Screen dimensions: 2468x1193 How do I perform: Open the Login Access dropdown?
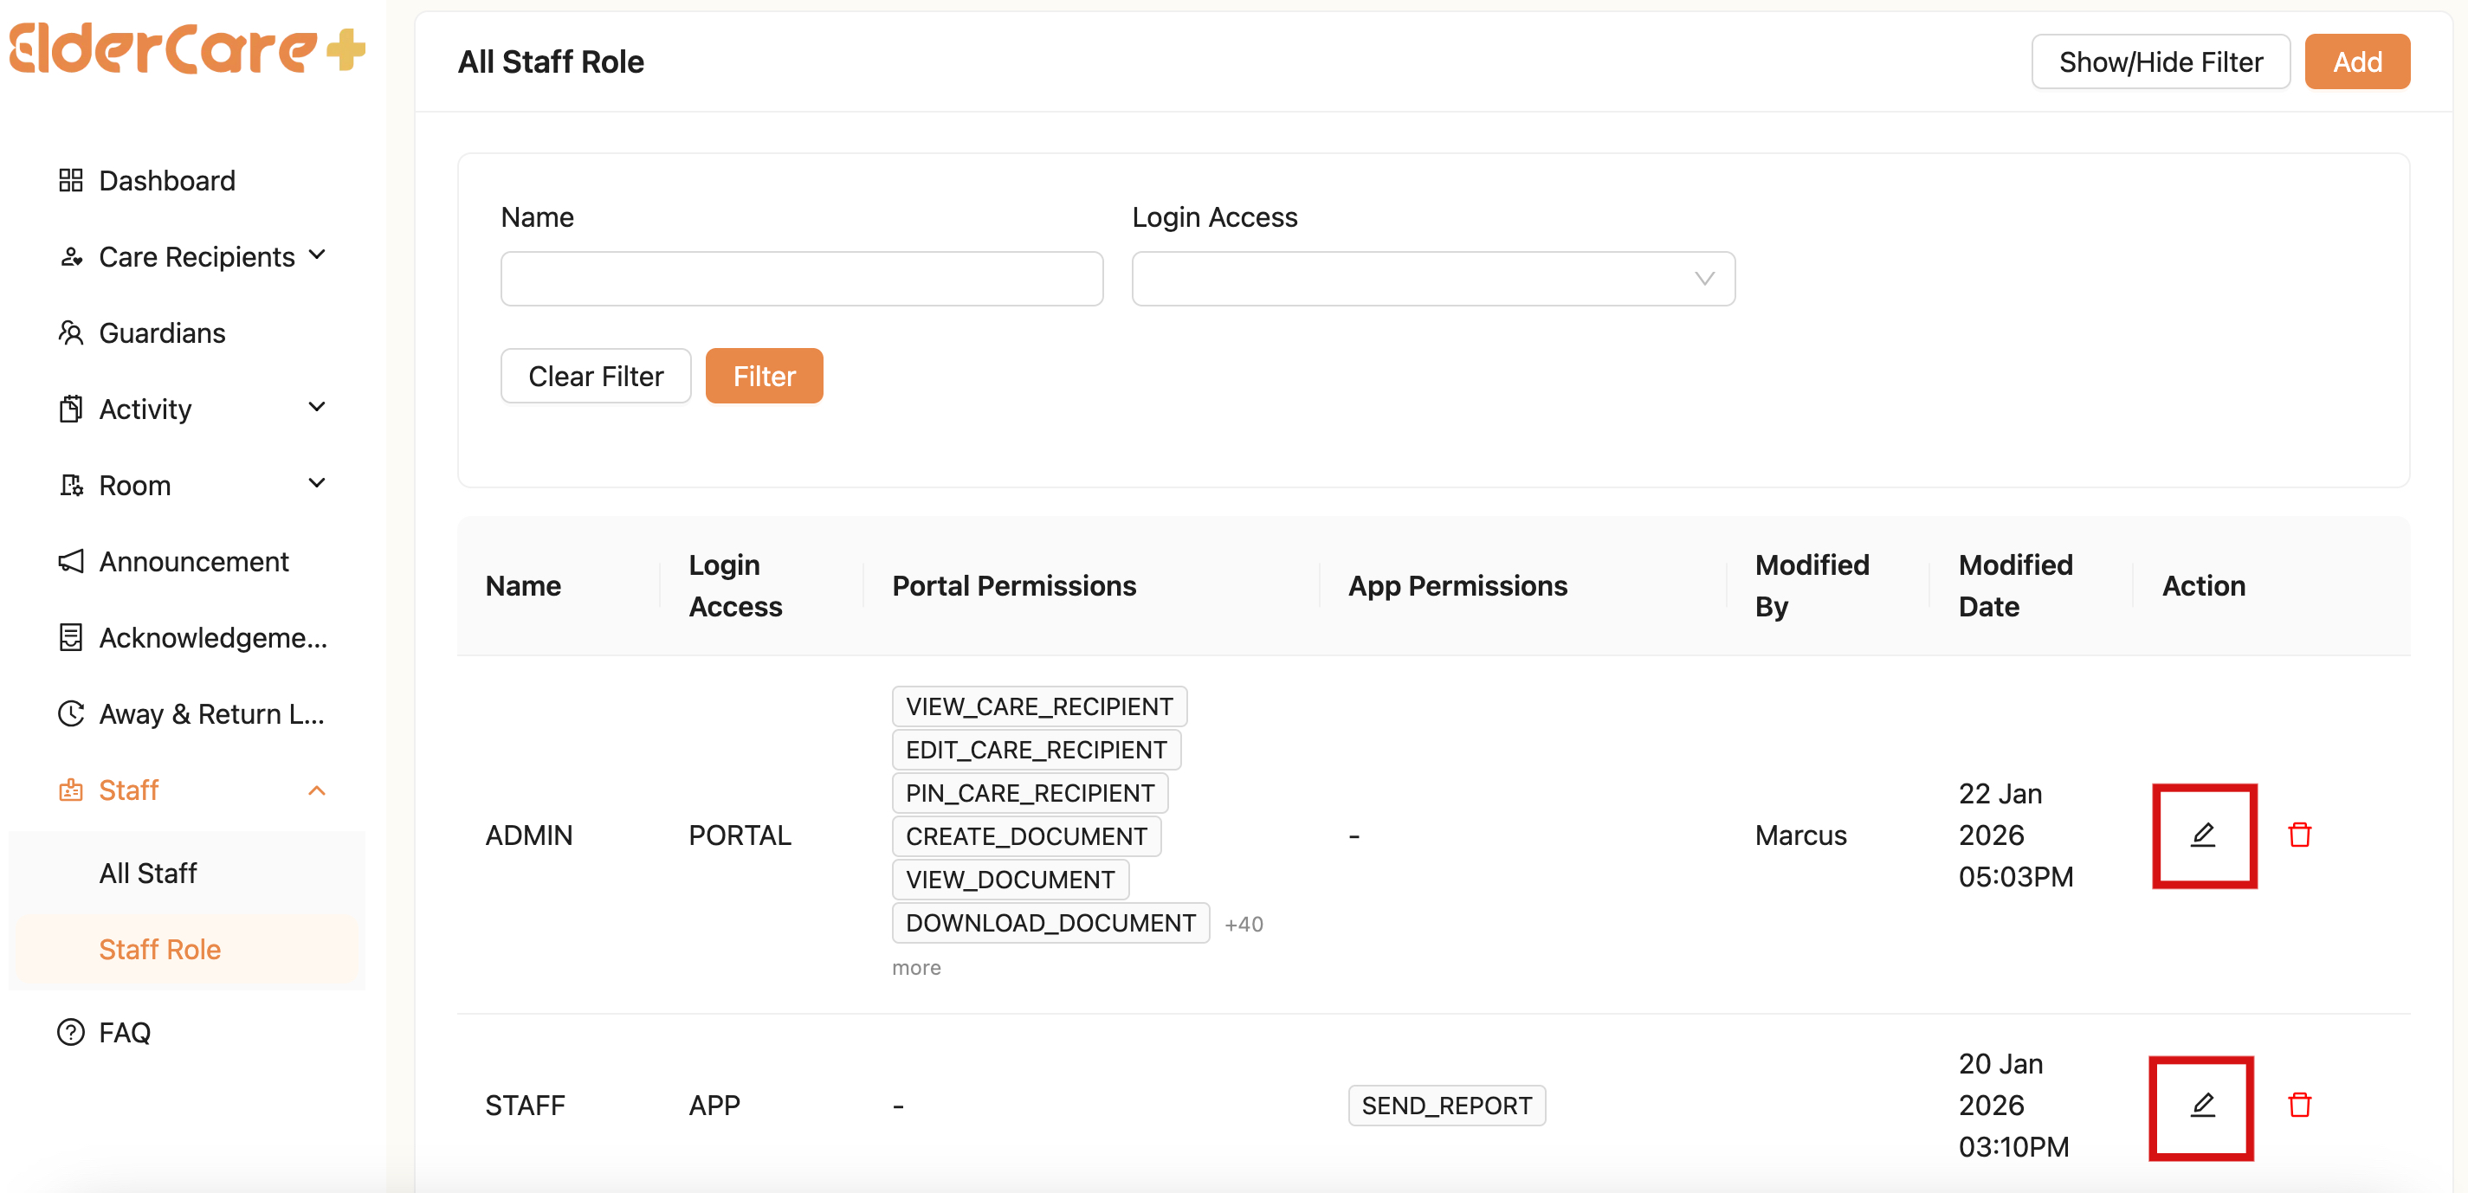(x=1432, y=279)
